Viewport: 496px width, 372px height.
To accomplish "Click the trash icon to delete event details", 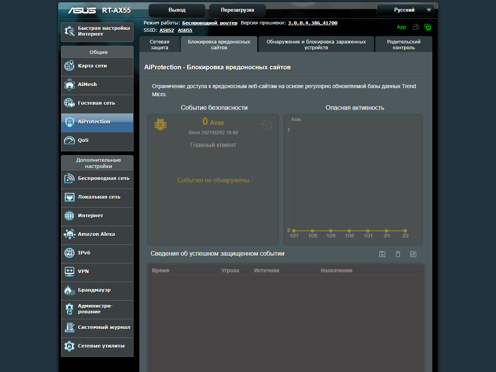I will (398, 254).
